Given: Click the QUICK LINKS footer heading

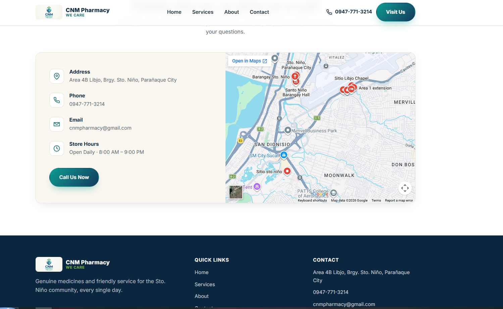Looking at the screenshot, I should [212, 260].
